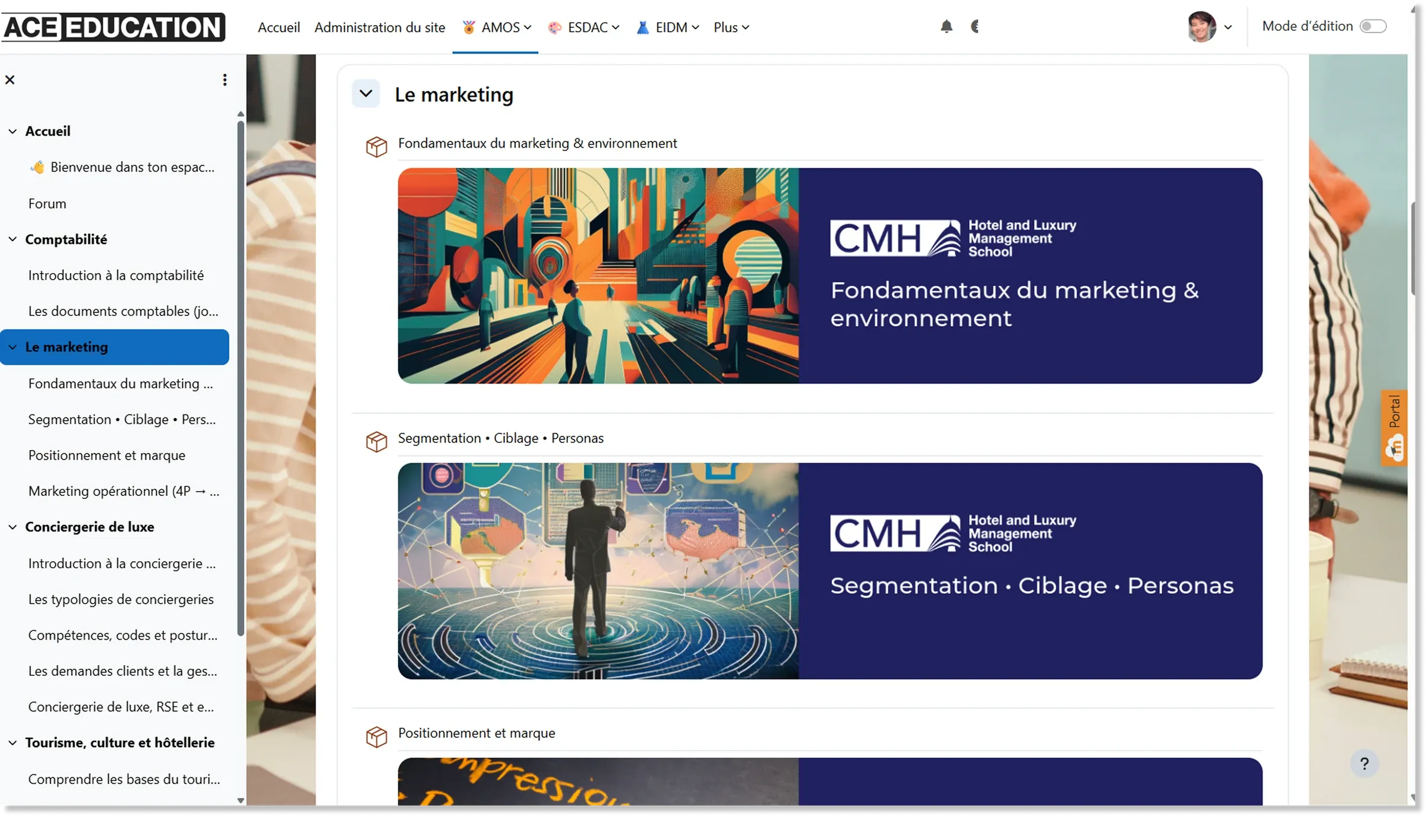Click the ACE Education logo
This screenshot has height=816, width=1426.
coord(113,27)
